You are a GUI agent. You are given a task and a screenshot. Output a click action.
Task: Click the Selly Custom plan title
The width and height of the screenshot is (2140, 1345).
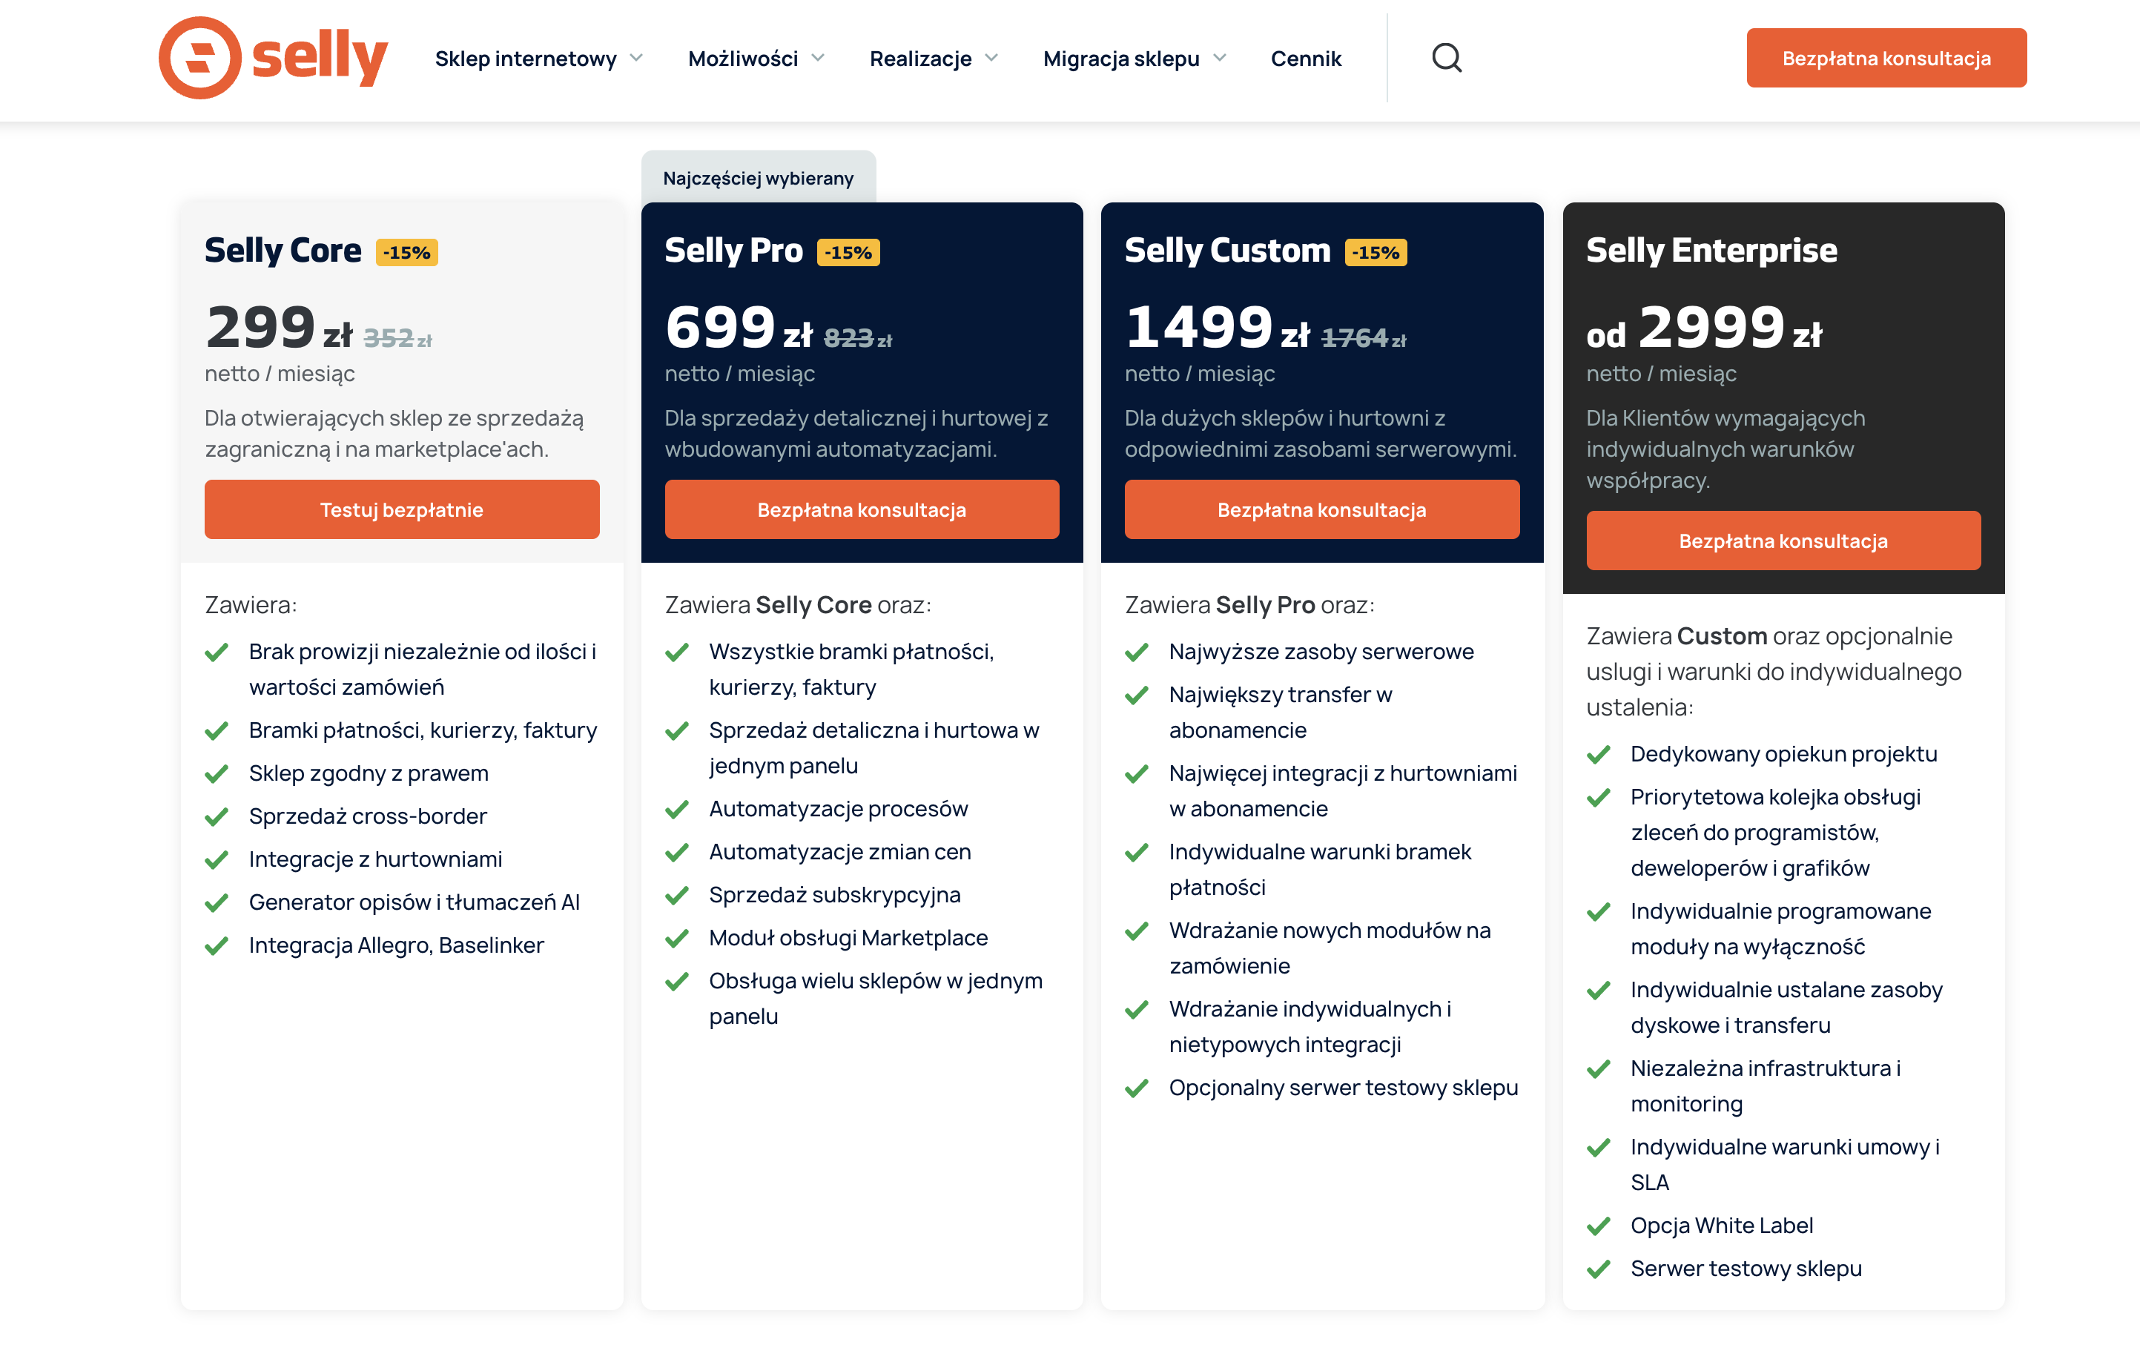[x=1227, y=251]
